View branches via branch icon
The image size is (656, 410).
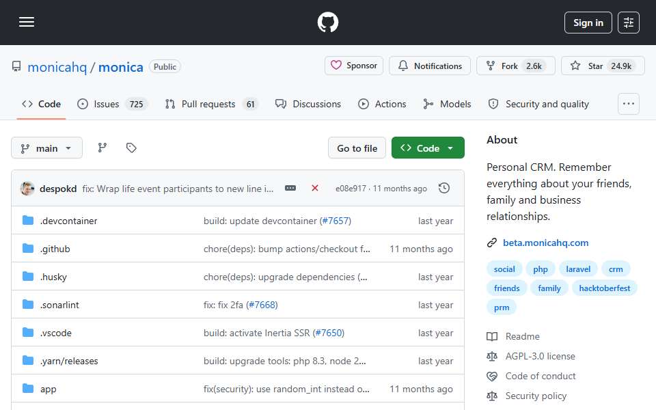(x=102, y=148)
